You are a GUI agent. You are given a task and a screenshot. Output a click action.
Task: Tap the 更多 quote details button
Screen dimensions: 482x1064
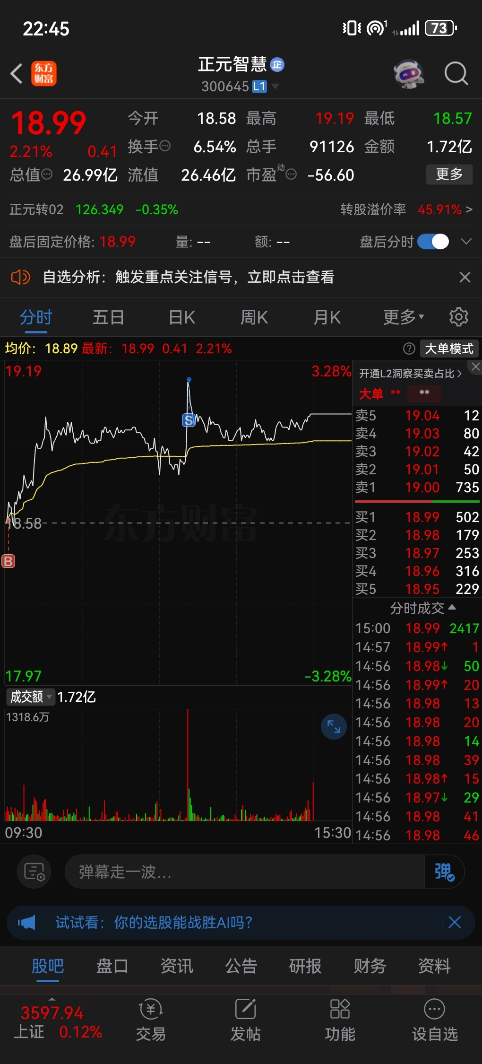[x=449, y=174]
